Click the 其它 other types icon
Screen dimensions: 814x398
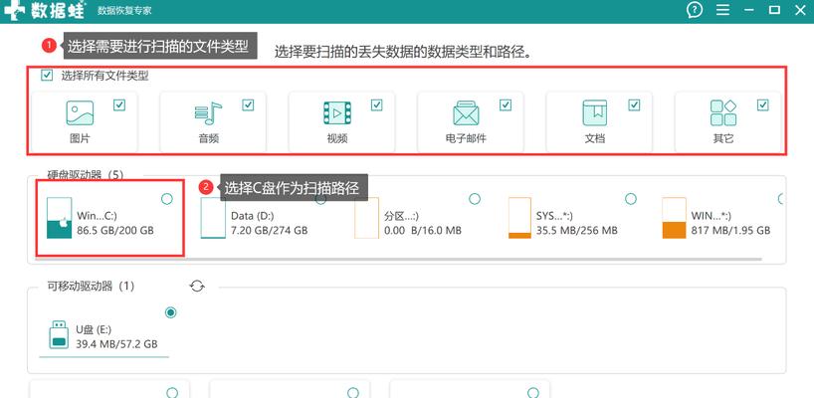723,113
